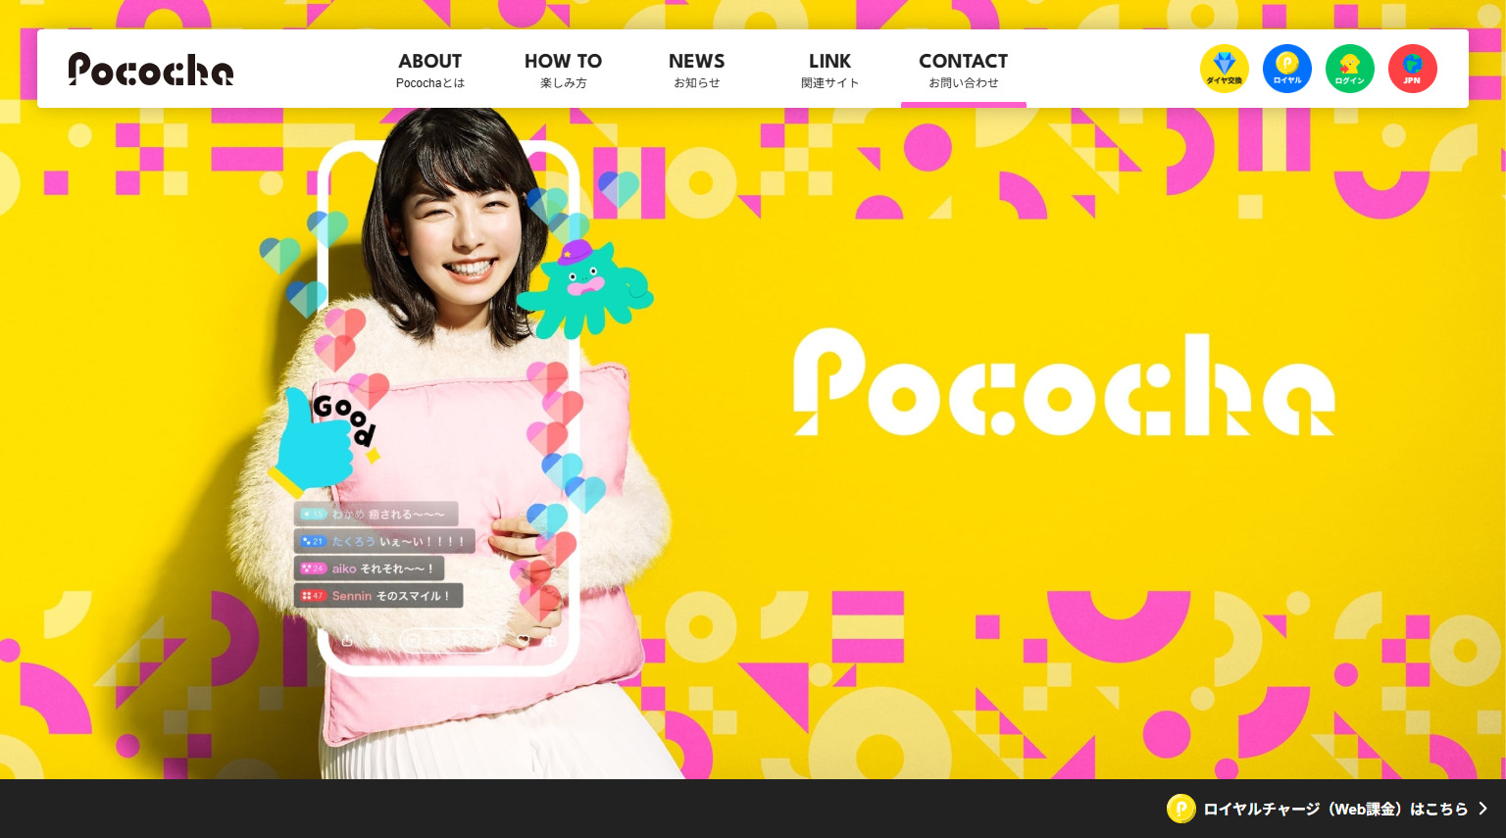Open the ダイヤ交換 diamond exchange icon

tap(1225, 69)
